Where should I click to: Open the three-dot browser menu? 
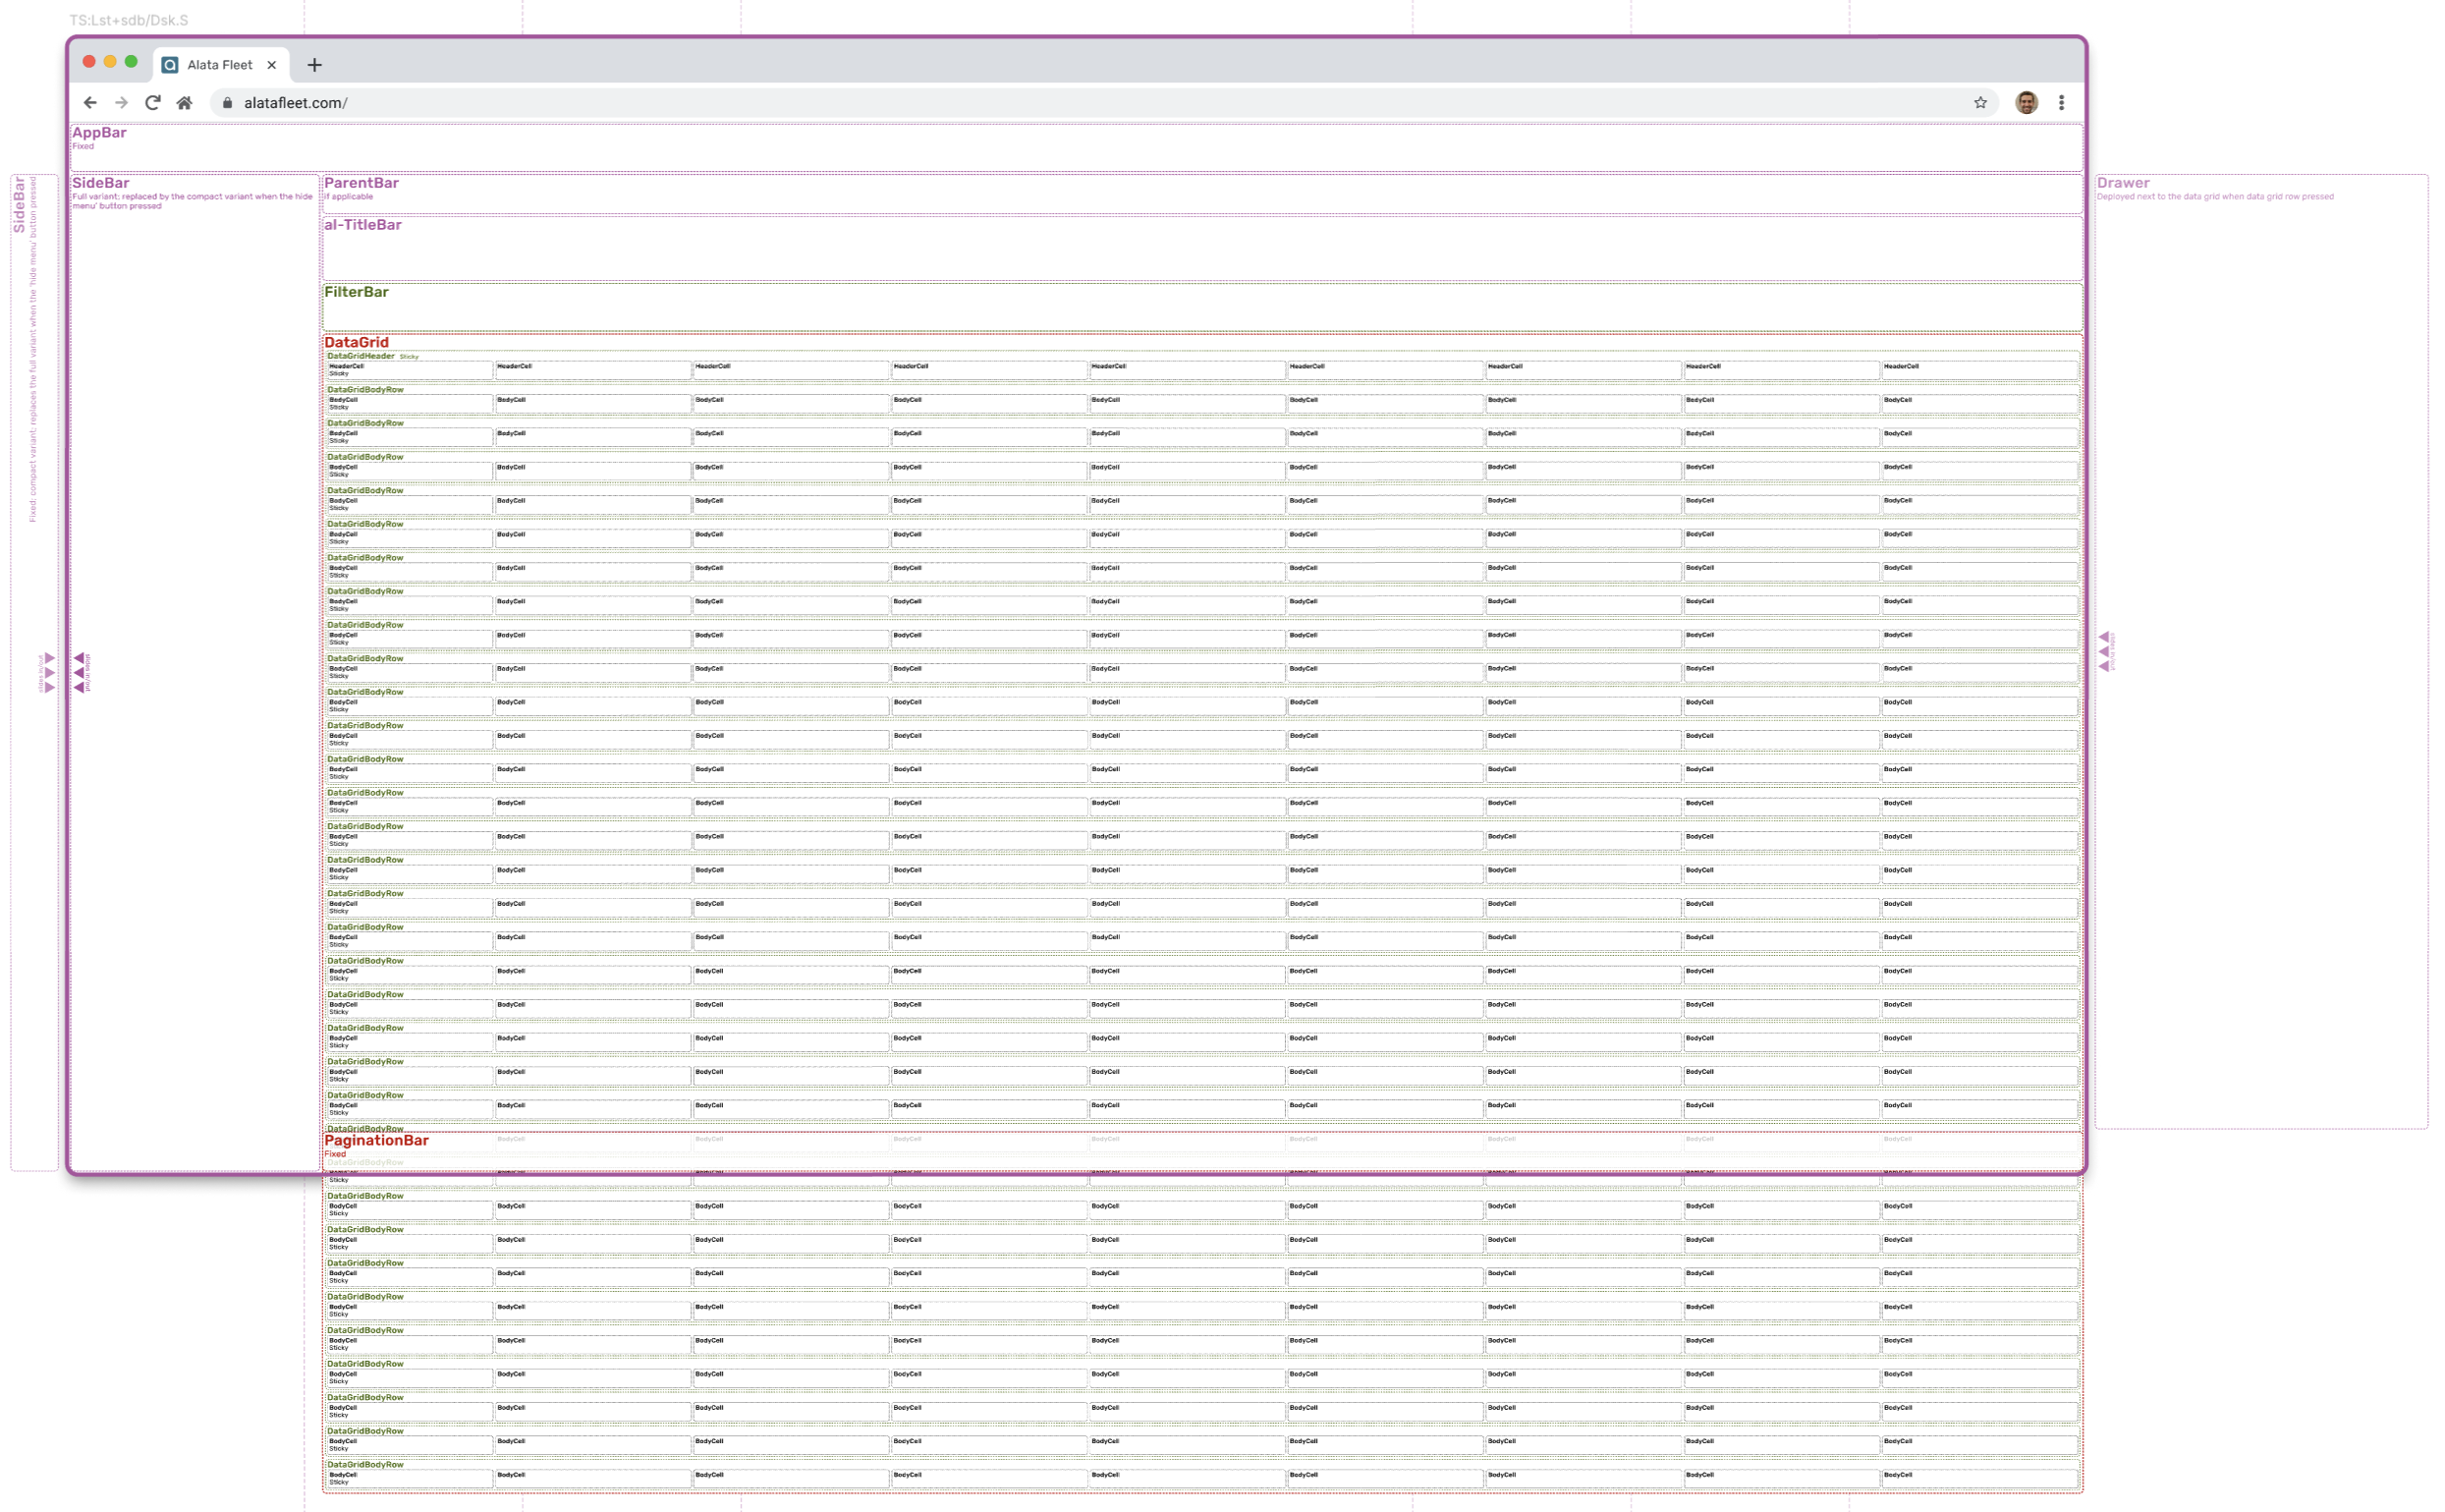[2060, 103]
